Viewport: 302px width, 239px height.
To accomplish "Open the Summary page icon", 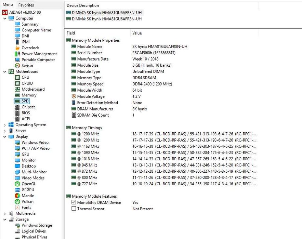I will point(17,24).
